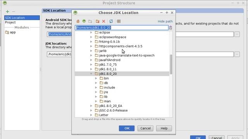Open Help in JDK dialog
This screenshot has width=248, height=139.
[x=164, y=128]
